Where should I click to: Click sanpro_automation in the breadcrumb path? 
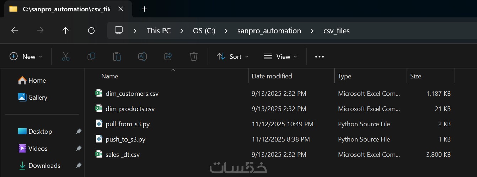point(269,31)
